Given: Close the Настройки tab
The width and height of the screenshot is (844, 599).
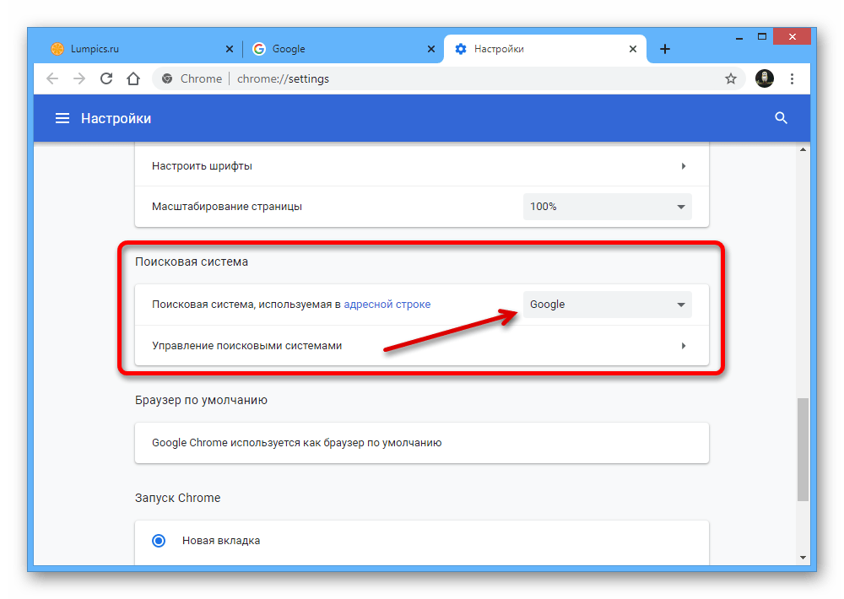Looking at the screenshot, I should click(633, 49).
